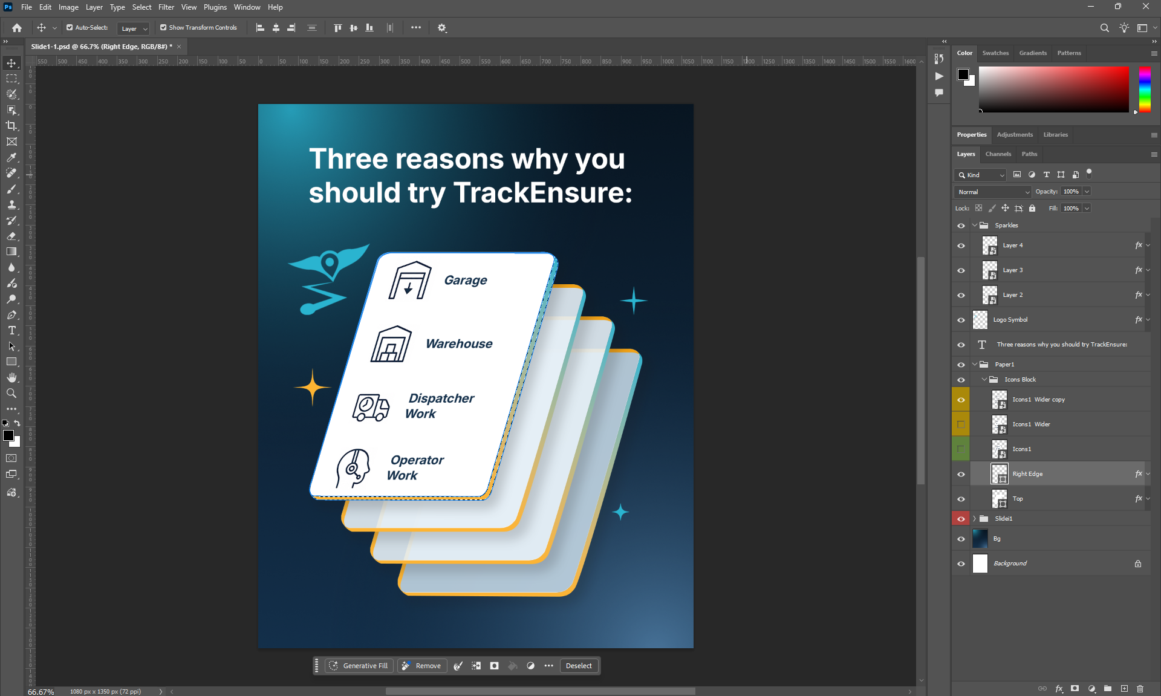
Task: Expand the Slide1 group
Action: pos(975,519)
